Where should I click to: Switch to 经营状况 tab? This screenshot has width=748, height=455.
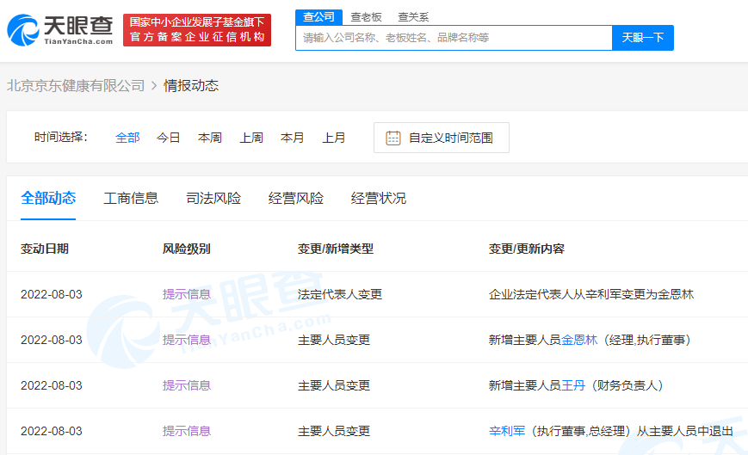click(378, 198)
